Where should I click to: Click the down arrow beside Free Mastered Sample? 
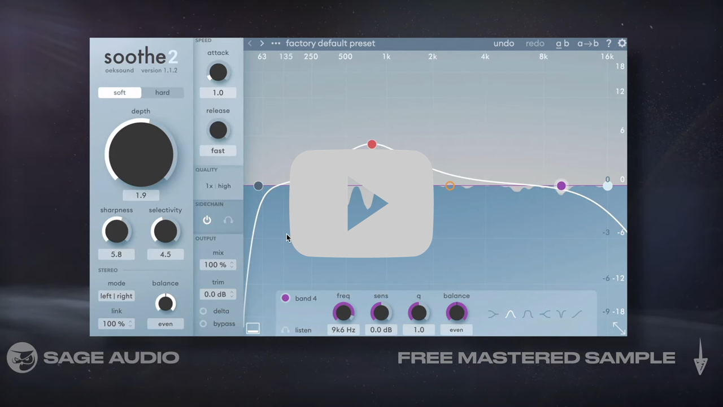(700, 357)
